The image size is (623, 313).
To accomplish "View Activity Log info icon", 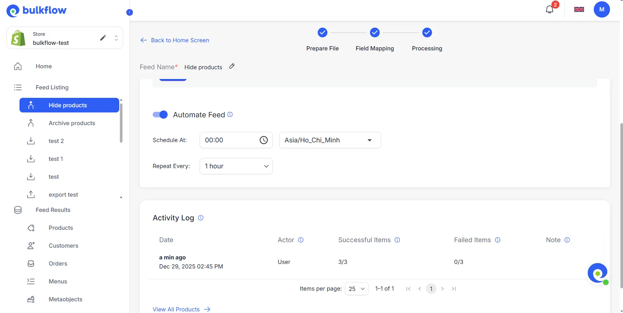I will pyautogui.click(x=200, y=218).
